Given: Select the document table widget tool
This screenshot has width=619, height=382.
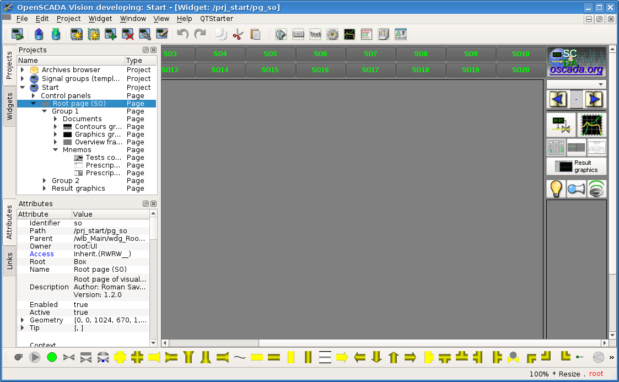Looking at the screenshot, I should [383, 34].
